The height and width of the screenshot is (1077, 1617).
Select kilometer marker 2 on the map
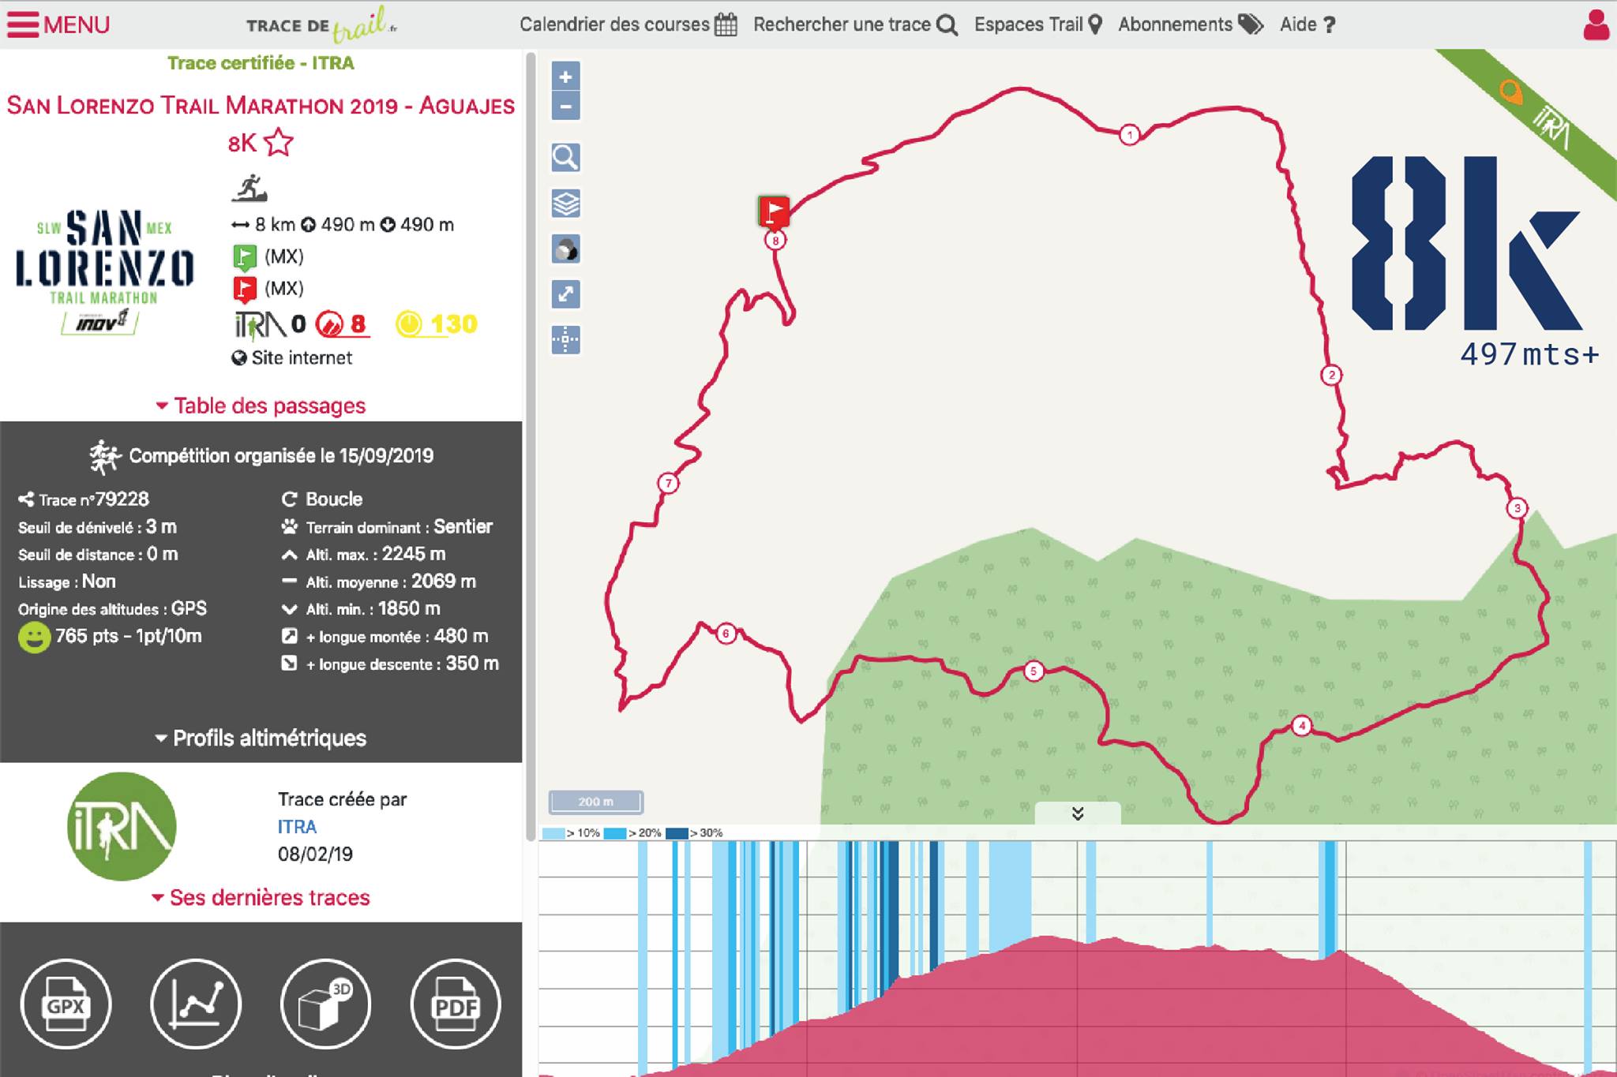coord(1332,375)
